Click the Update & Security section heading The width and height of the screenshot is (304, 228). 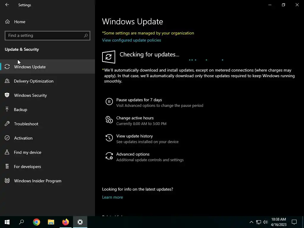point(22,49)
